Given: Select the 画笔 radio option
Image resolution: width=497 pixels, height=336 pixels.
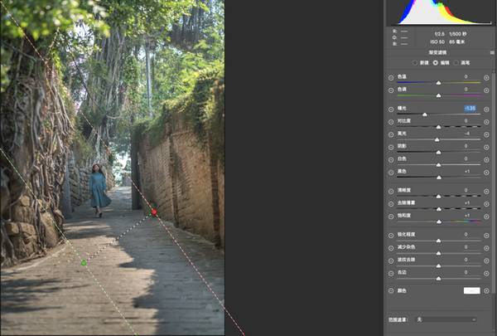Looking at the screenshot, I should [456, 63].
